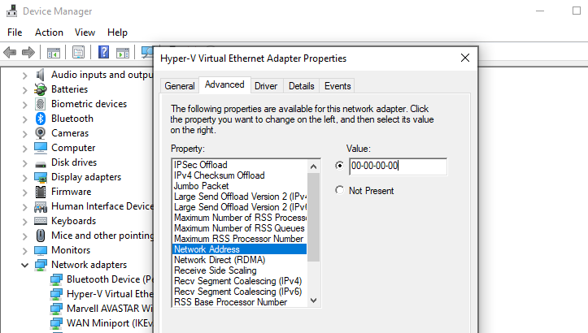Image resolution: width=588 pixels, height=333 pixels.
Task: Click the Batteries category icon
Action: click(x=41, y=89)
